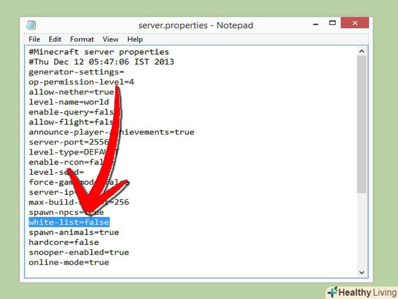Click the online-mode=true line
This screenshot has width=398, height=299.
69,262
